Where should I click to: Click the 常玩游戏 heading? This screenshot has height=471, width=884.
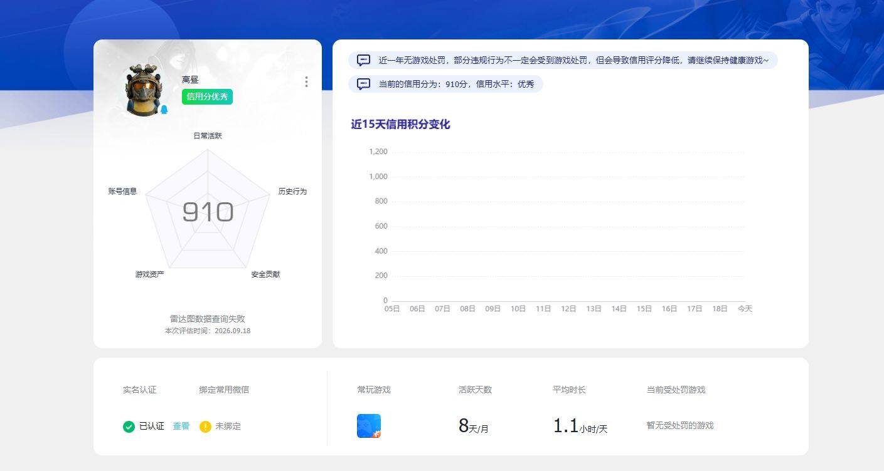click(374, 390)
